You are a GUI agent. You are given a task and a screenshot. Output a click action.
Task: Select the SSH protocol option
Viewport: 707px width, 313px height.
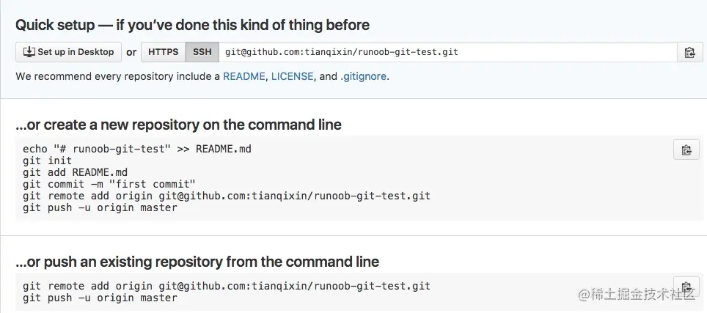coord(202,52)
